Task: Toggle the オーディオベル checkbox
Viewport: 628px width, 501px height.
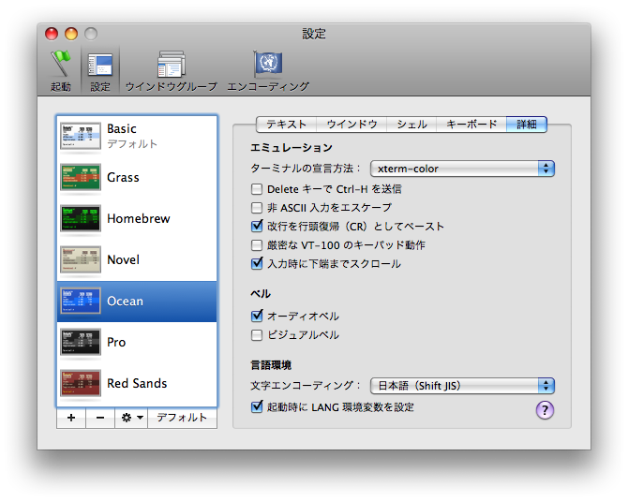Action: coord(257,317)
